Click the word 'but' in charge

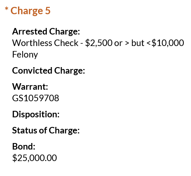tap(138, 43)
